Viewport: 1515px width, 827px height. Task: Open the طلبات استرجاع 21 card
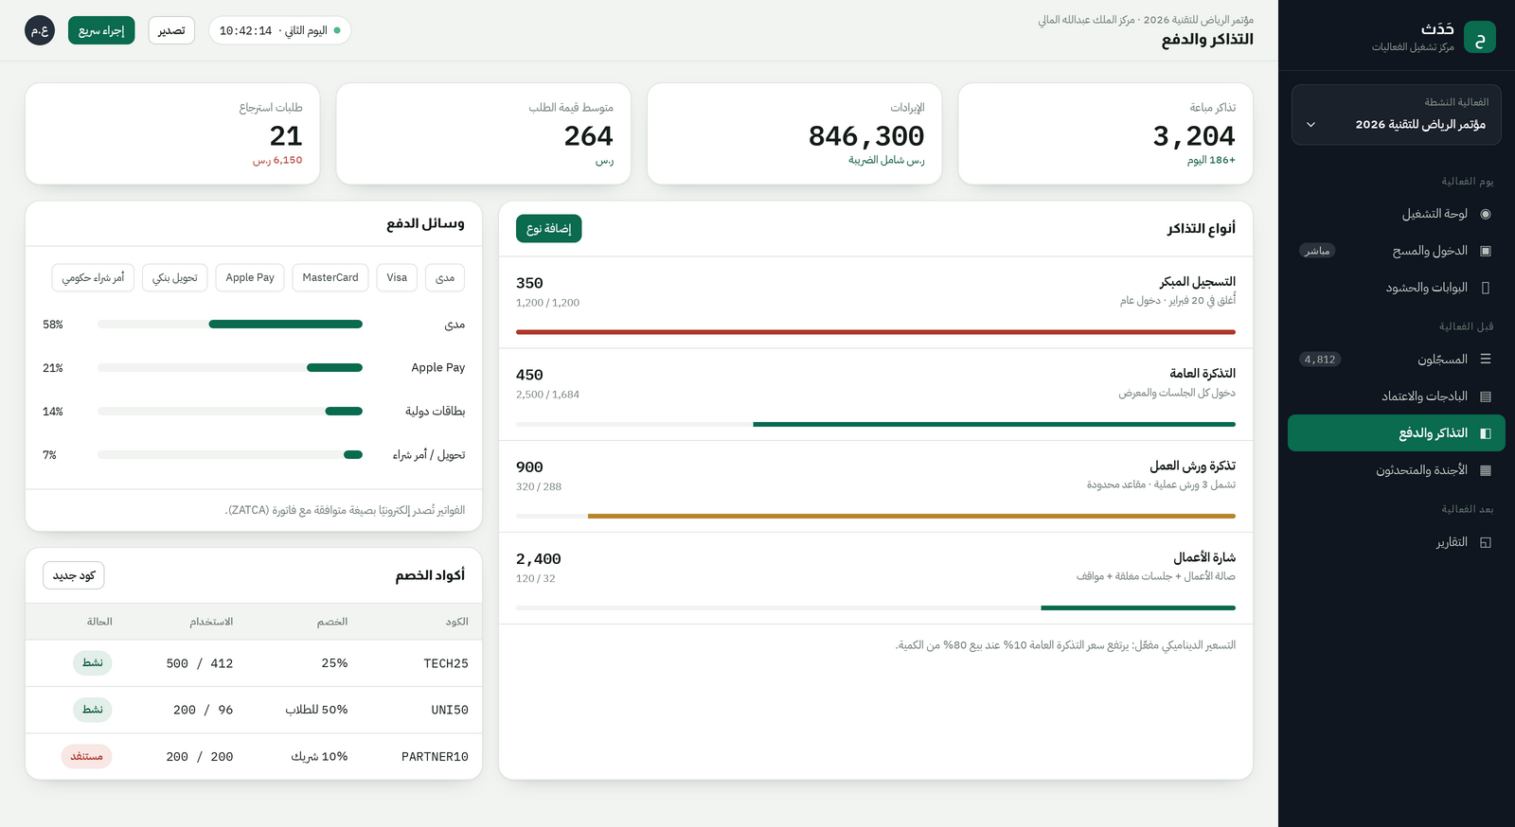click(x=172, y=133)
